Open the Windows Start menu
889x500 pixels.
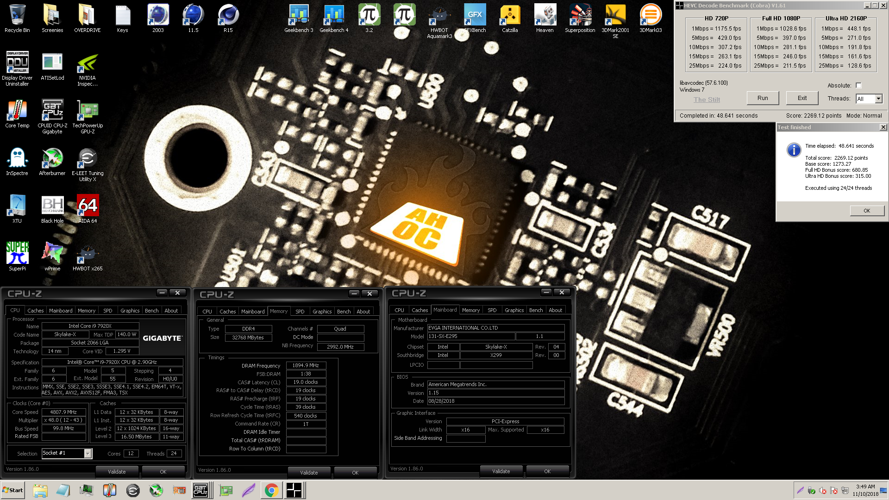pyautogui.click(x=13, y=490)
